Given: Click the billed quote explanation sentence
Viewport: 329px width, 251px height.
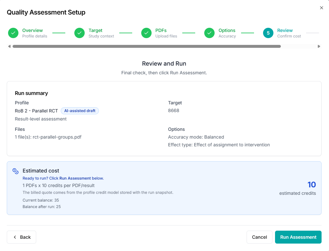Looking at the screenshot, I should pyautogui.click(x=98, y=193).
